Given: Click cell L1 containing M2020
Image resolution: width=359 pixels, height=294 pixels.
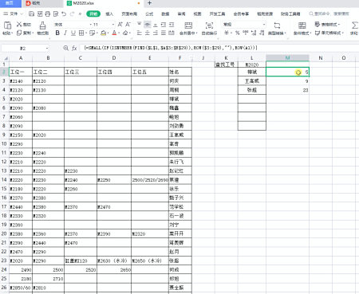Looking at the screenshot, I should coord(252,65).
